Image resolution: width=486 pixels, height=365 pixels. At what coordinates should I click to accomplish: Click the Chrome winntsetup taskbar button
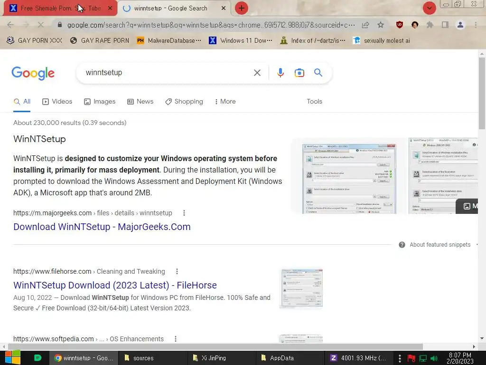84,358
